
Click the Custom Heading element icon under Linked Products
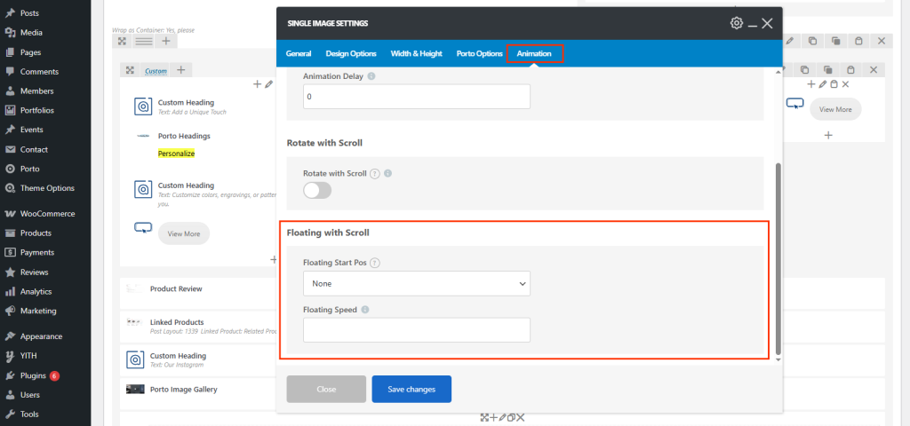tap(136, 359)
